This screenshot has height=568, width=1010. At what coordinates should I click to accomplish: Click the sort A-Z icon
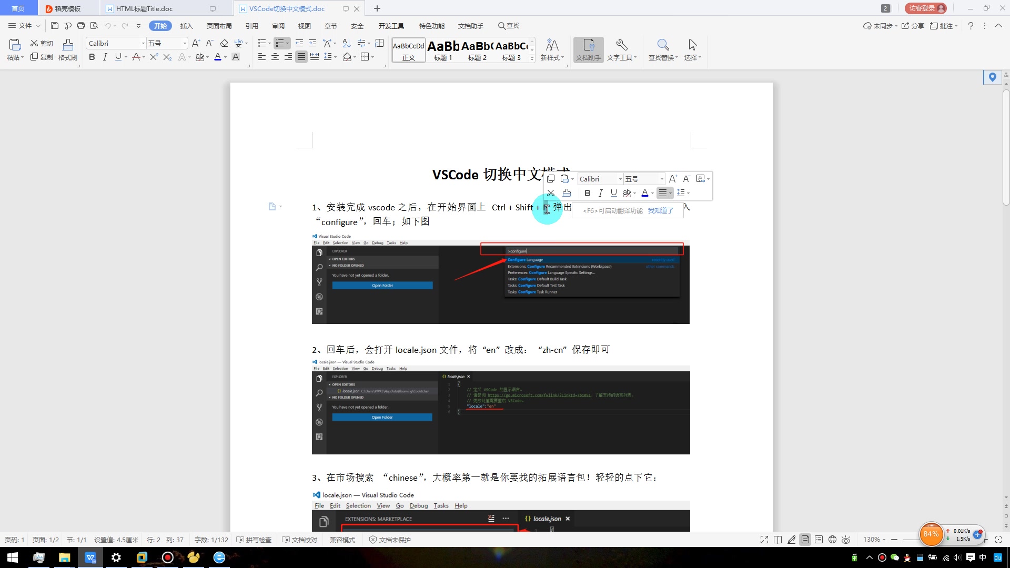346,43
